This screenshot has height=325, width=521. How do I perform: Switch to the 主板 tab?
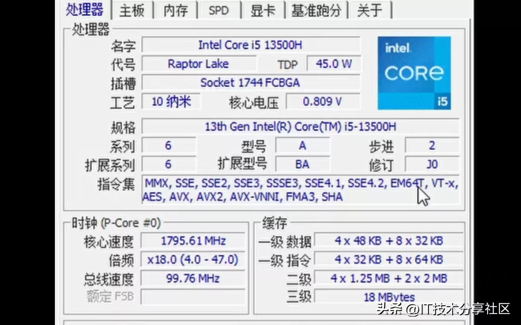pos(131,10)
